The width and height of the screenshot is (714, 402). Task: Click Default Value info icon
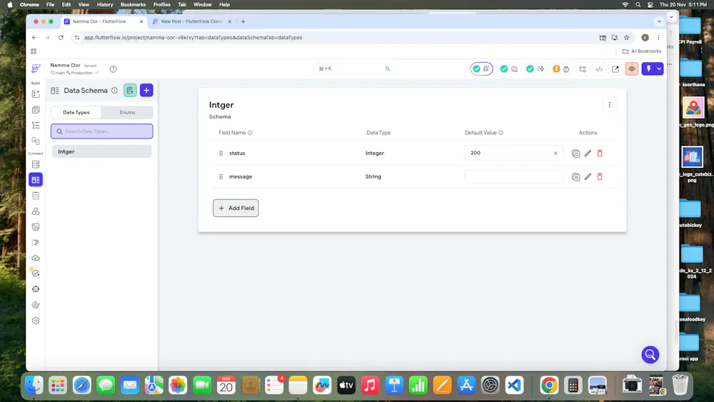501,133
